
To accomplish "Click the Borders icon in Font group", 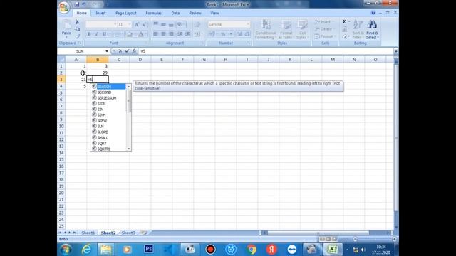I will pyautogui.click(x=117, y=34).
